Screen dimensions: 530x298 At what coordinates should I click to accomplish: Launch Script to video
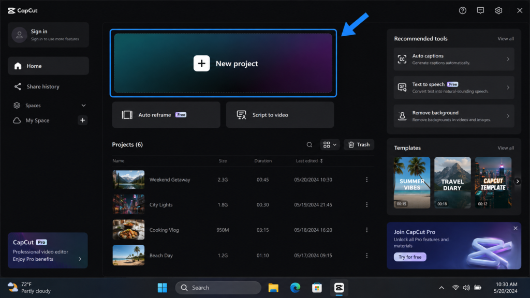coord(280,115)
